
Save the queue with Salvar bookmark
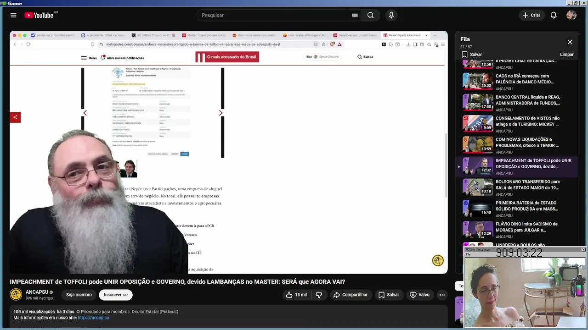(x=472, y=55)
